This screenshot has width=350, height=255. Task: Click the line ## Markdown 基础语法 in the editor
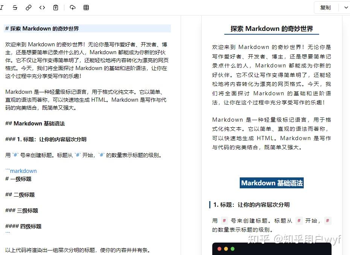point(35,123)
